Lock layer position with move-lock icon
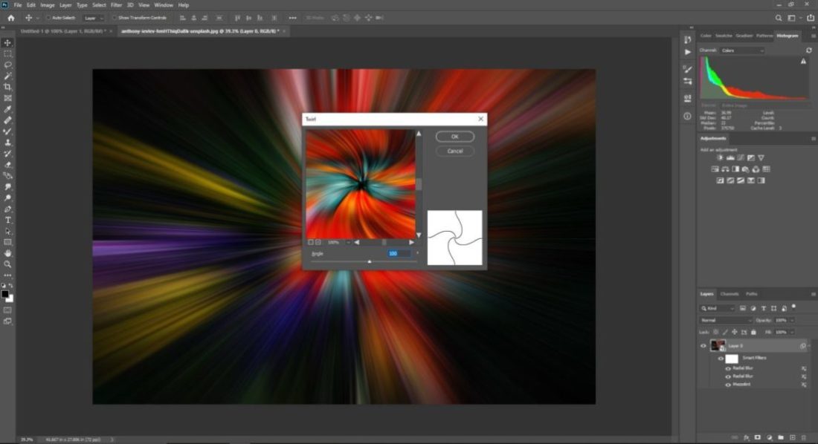 735,332
